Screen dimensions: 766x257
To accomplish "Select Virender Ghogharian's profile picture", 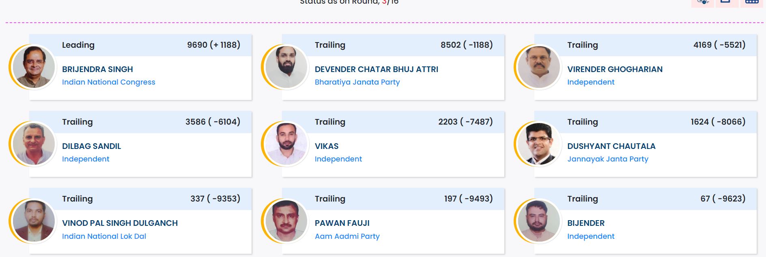I will pyautogui.click(x=539, y=67).
